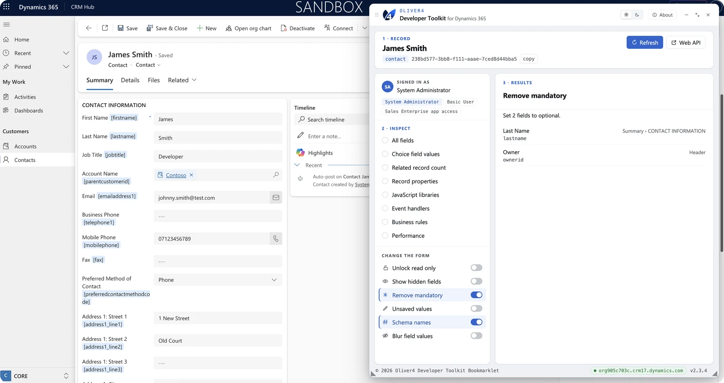Copy the record GUID with copy button

pyautogui.click(x=529, y=59)
